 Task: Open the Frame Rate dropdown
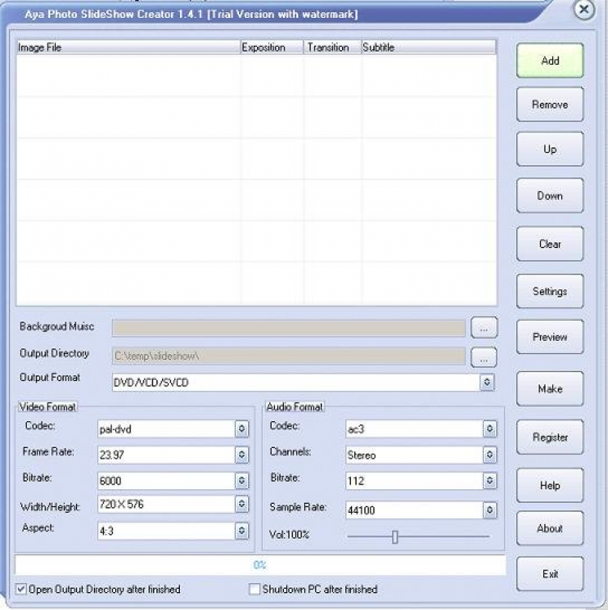(x=242, y=454)
